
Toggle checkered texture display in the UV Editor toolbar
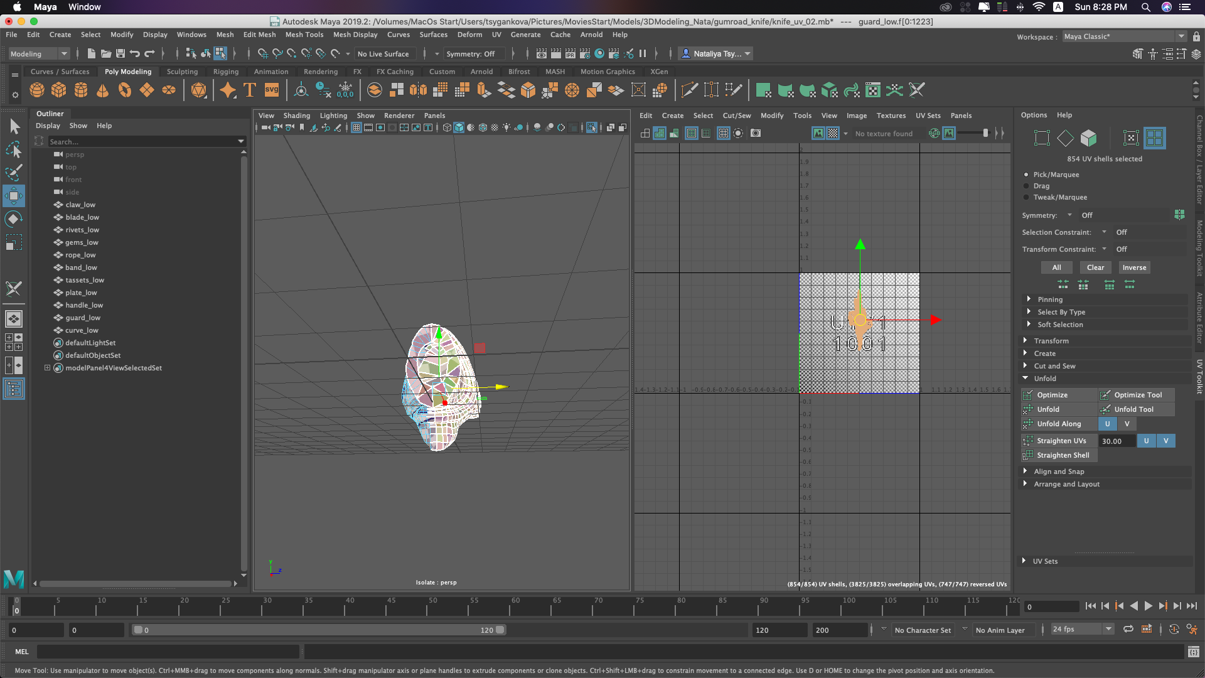(832, 133)
